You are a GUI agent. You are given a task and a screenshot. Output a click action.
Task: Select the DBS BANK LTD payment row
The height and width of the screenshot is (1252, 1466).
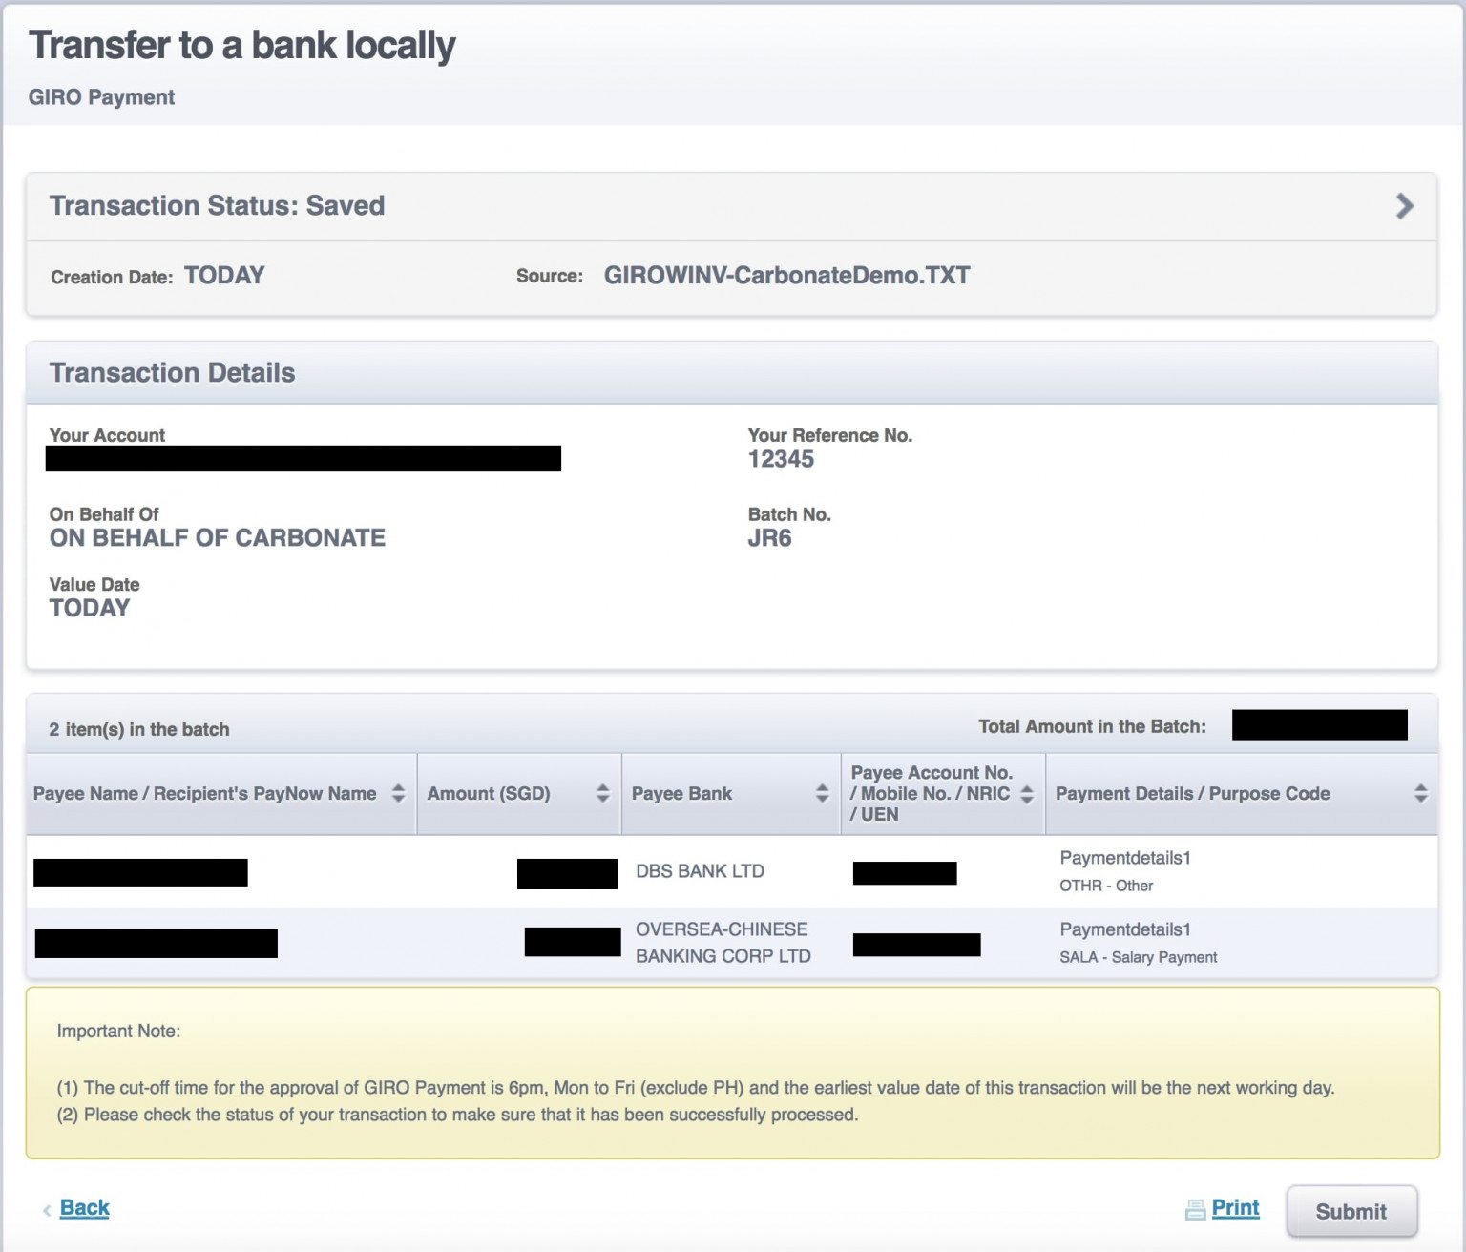702,871
